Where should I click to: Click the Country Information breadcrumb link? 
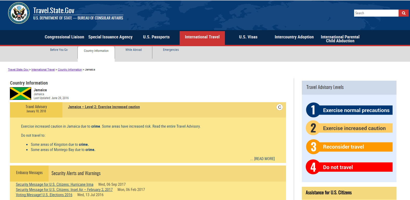[x=70, y=70]
